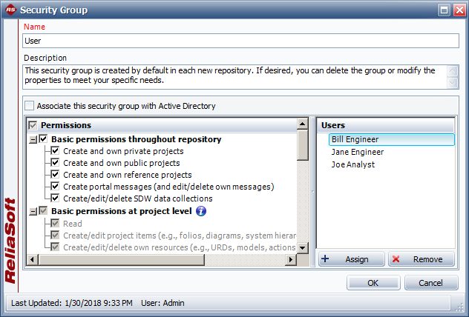
Task: Collapse Basic permissions at project level node
Action: pyautogui.click(x=33, y=211)
